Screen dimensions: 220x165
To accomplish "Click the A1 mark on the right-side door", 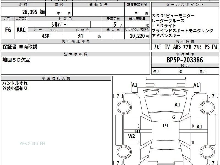I will 199,127.
